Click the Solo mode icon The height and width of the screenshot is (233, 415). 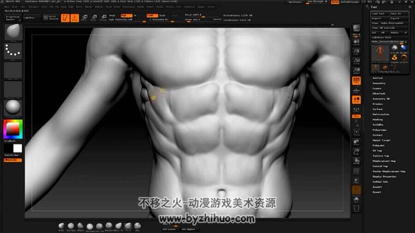coord(356,199)
